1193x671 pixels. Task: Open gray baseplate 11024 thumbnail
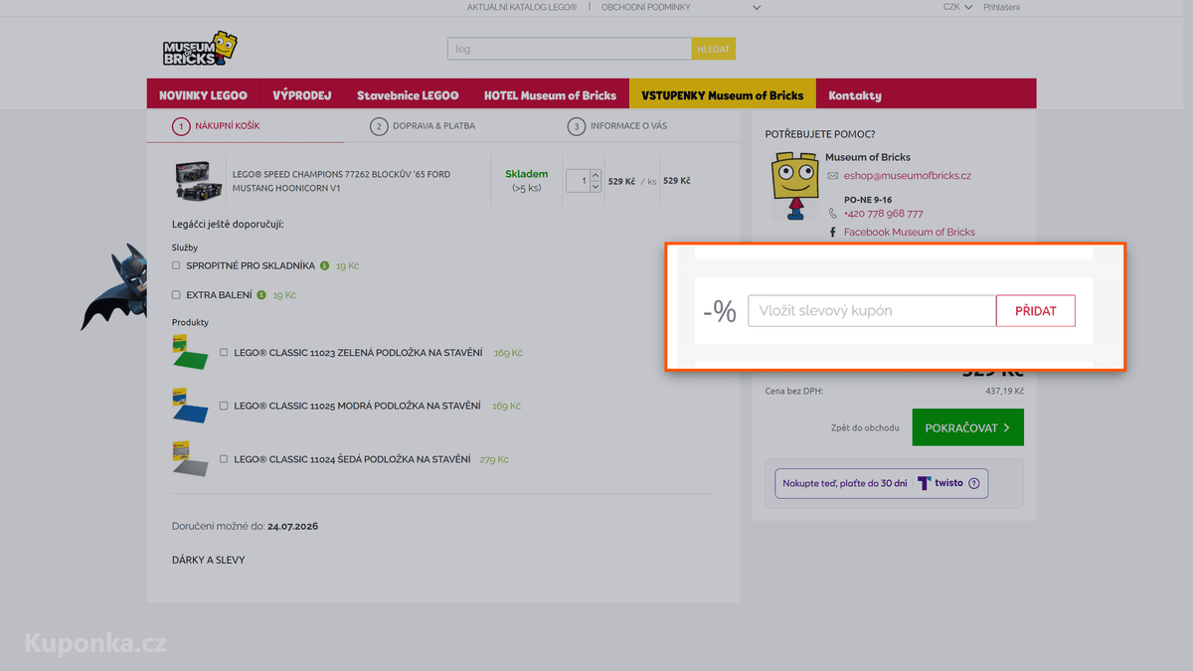pyautogui.click(x=191, y=459)
